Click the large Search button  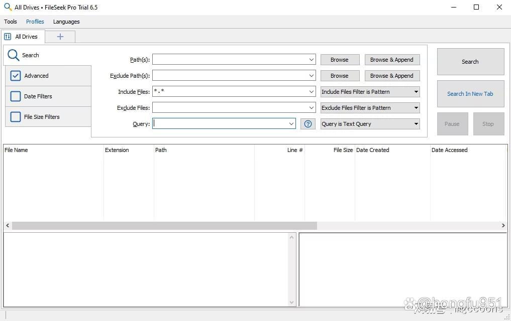click(470, 62)
